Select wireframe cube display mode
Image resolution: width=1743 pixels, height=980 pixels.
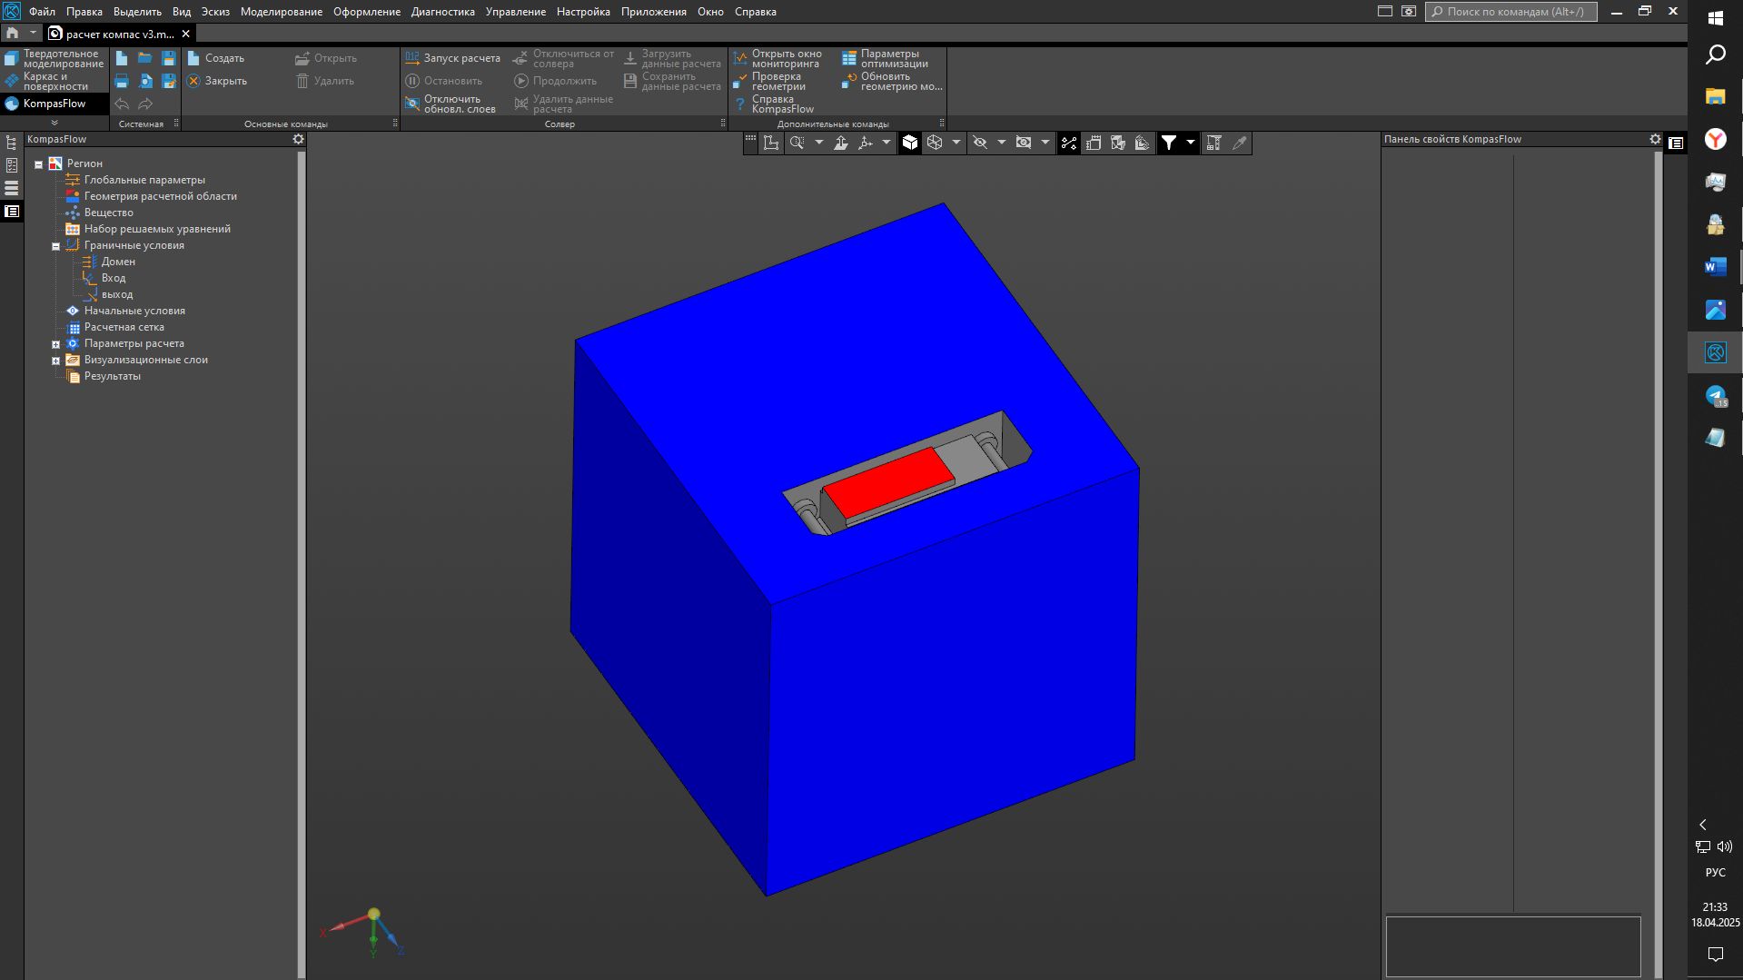coord(935,143)
